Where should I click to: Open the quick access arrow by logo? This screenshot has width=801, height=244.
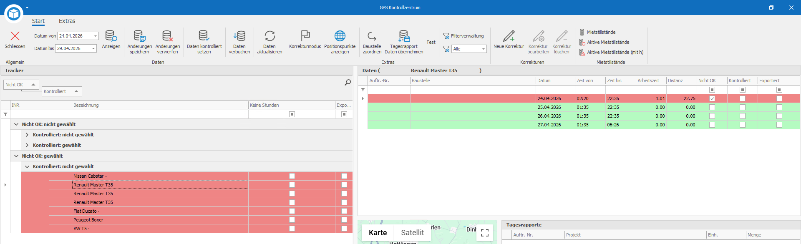27,8
